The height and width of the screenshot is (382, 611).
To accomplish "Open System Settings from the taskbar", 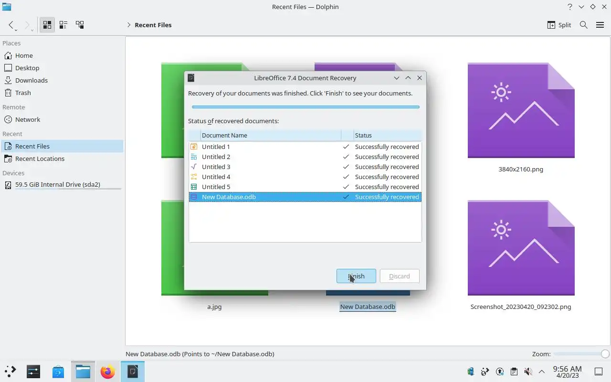I will (x=33, y=371).
